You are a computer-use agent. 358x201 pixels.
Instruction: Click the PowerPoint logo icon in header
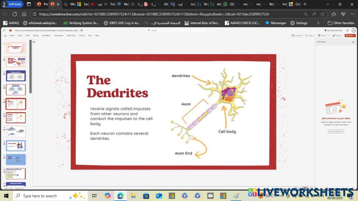click(x=10, y=30)
